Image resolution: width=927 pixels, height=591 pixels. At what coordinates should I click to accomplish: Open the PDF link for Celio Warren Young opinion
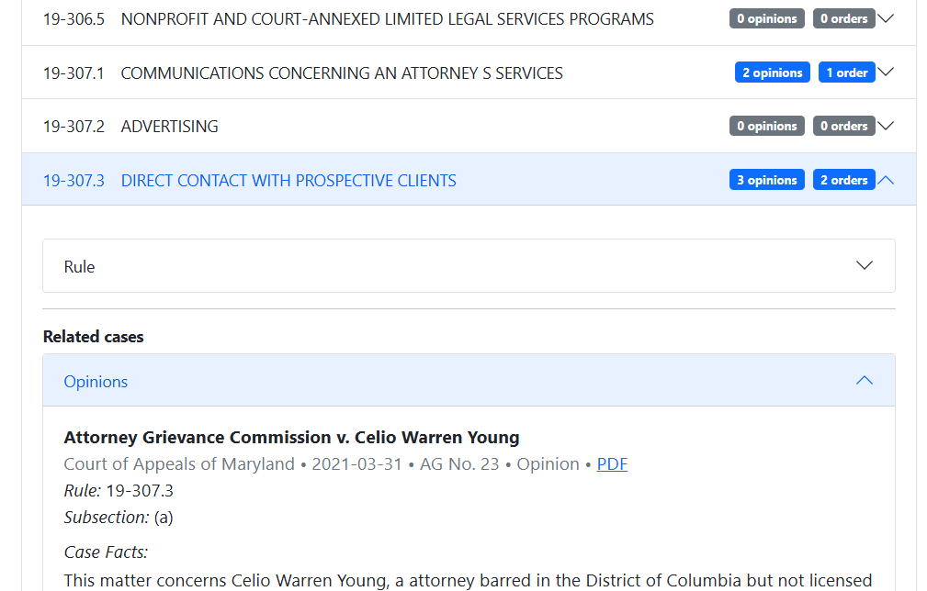click(612, 464)
